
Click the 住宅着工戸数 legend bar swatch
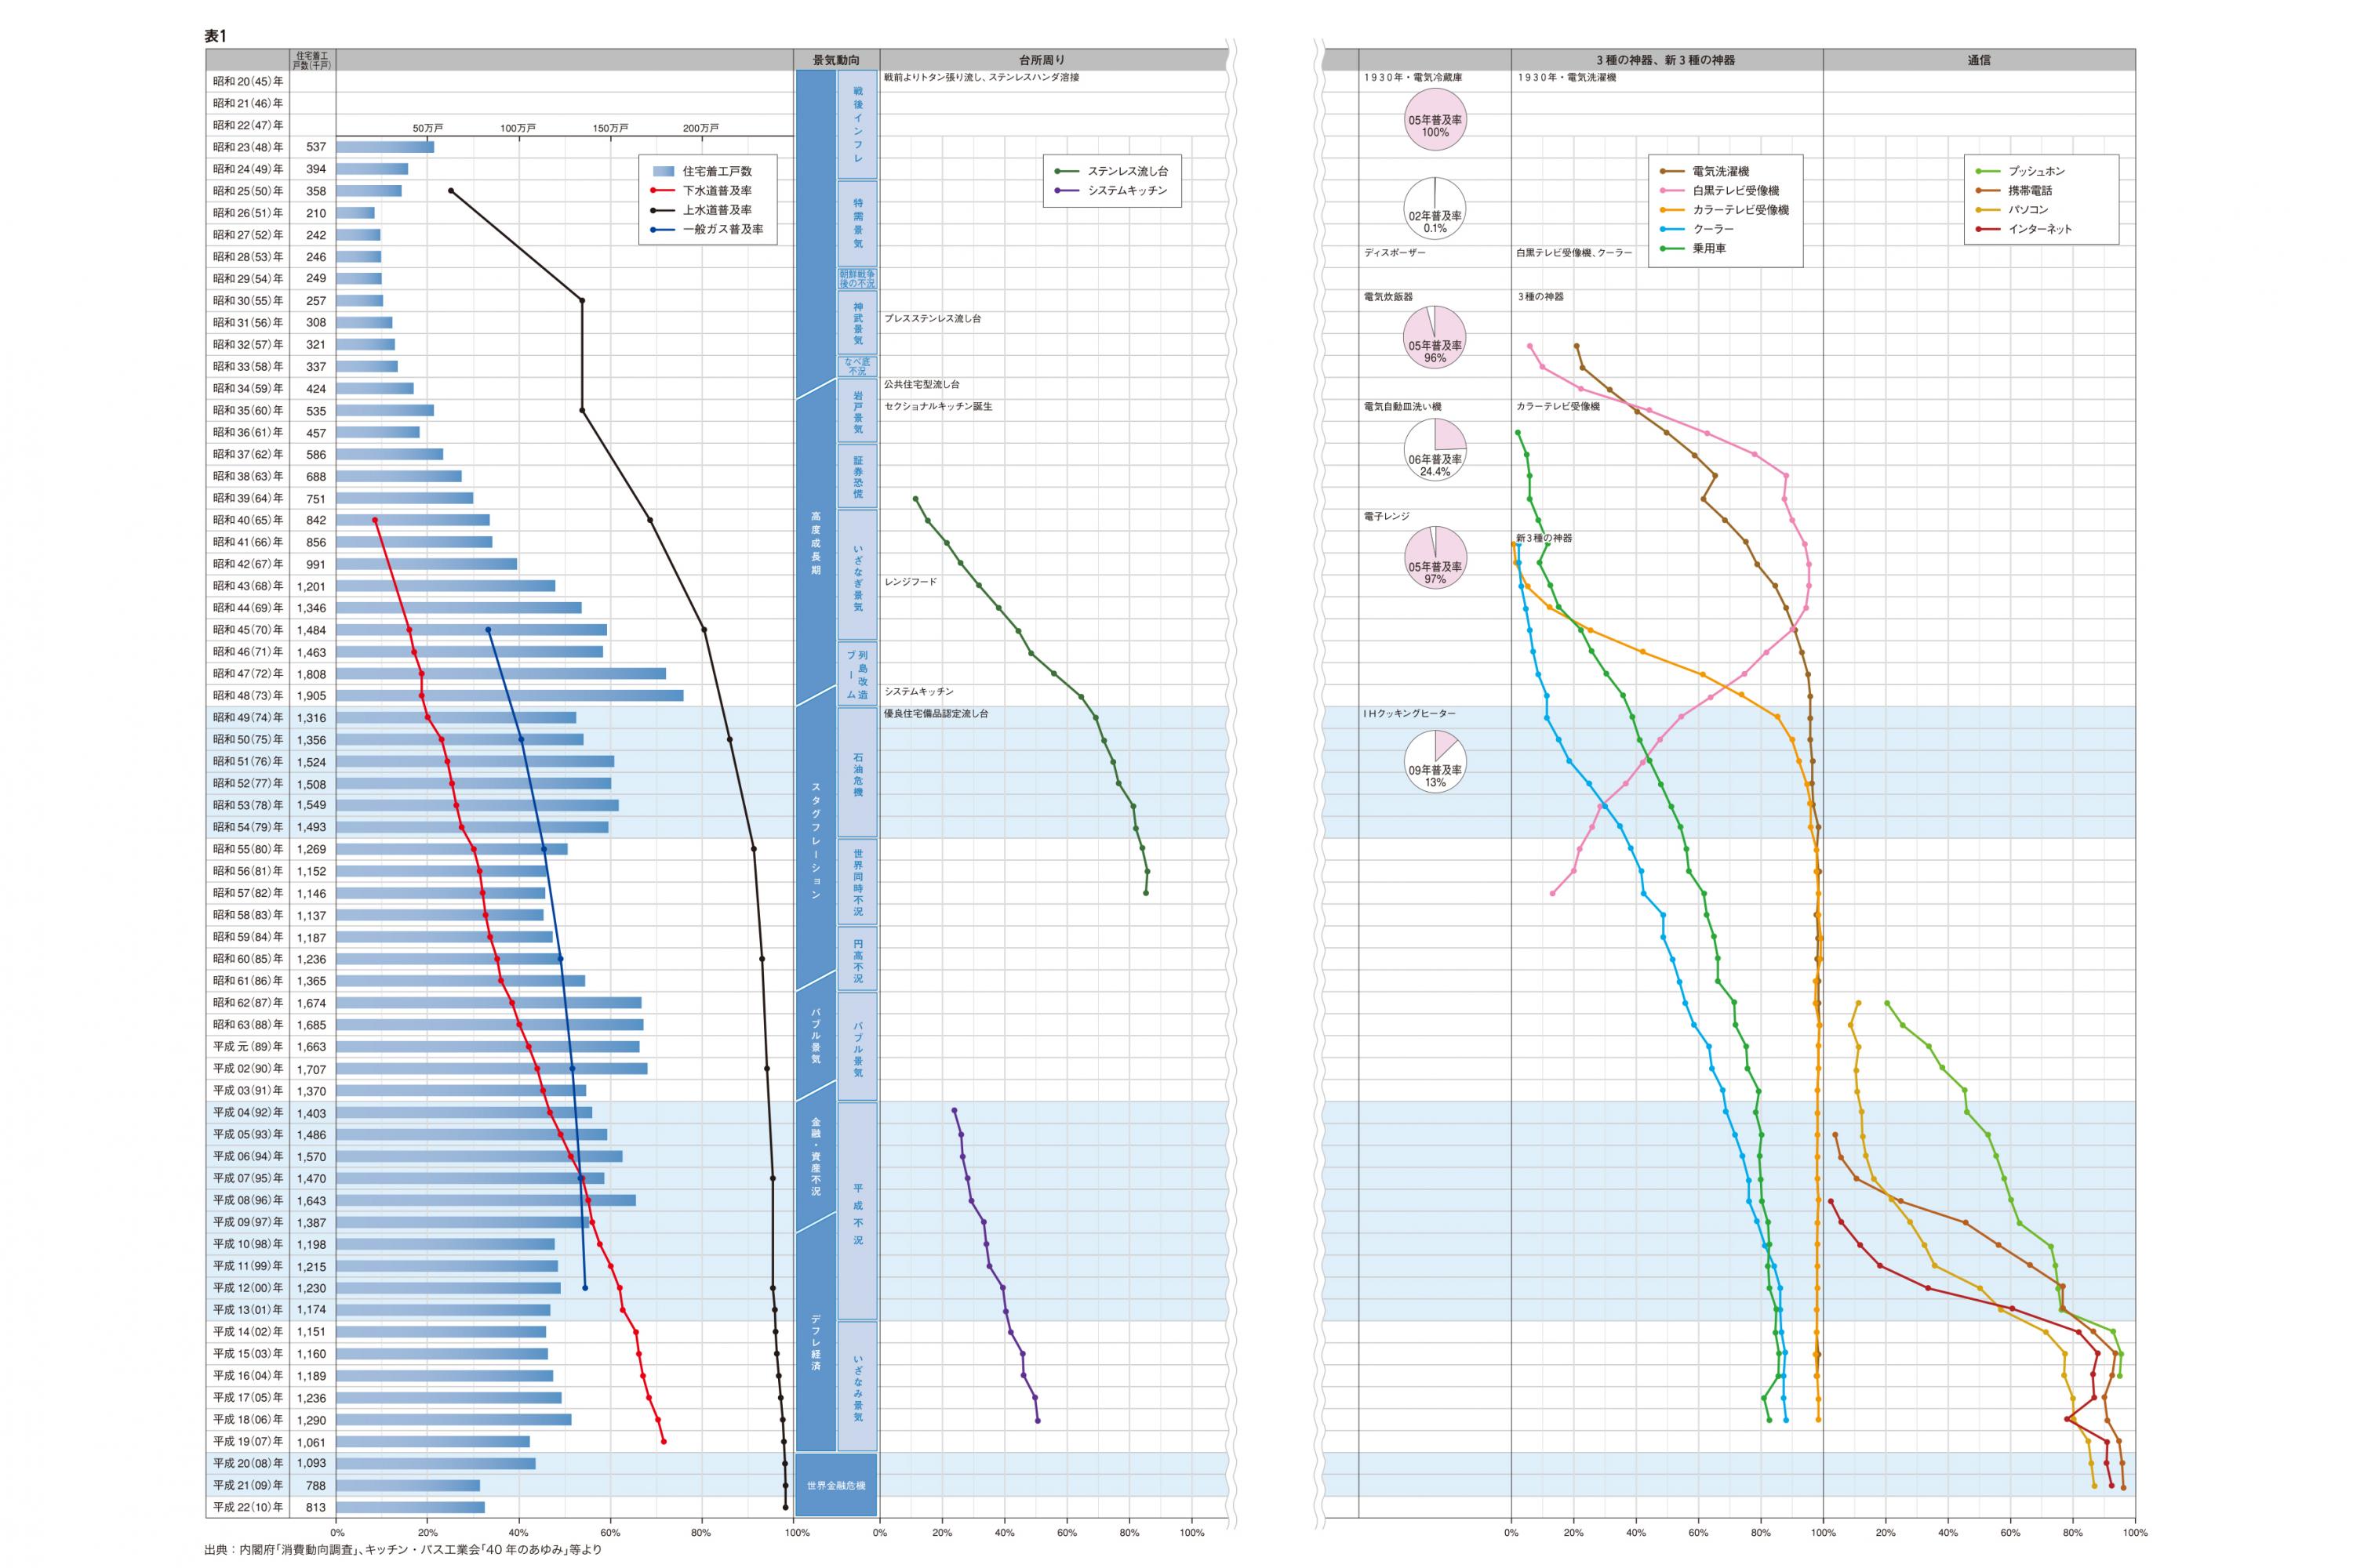(664, 172)
